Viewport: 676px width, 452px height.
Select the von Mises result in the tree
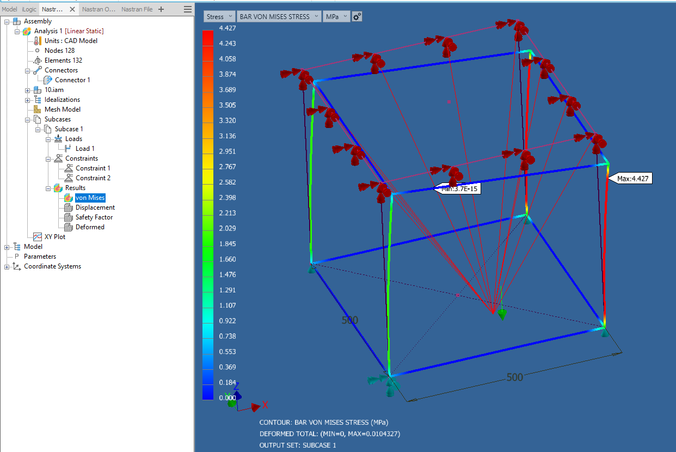90,197
